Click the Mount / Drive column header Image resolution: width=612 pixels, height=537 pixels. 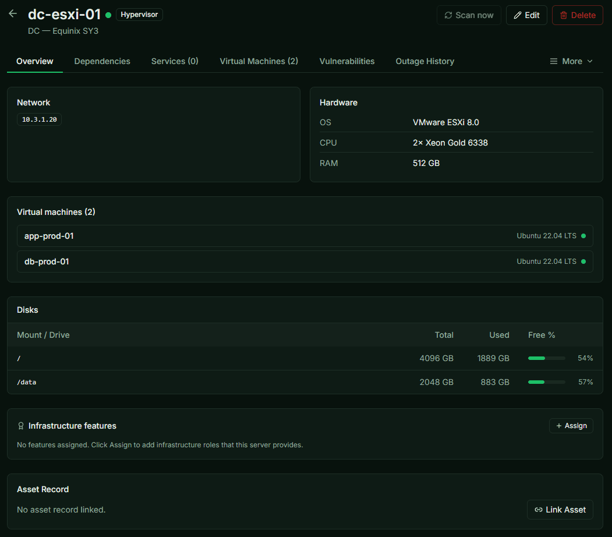[43, 335]
